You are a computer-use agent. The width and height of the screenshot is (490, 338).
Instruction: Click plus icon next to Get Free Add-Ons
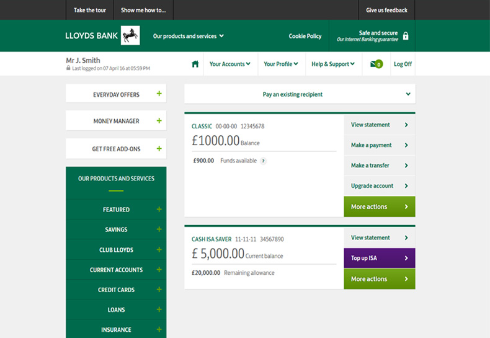click(x=159, y=149)
